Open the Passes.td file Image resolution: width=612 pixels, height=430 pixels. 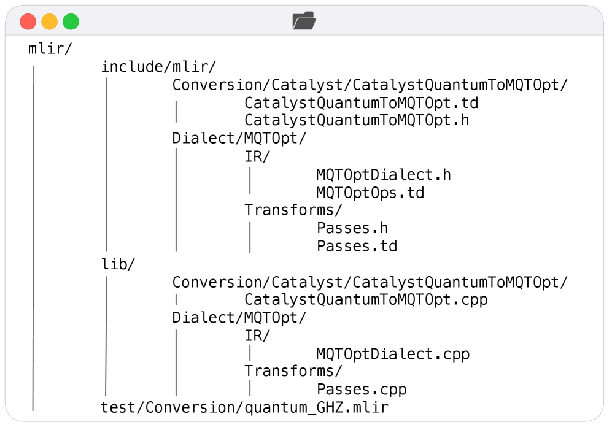tap(357, 247)
